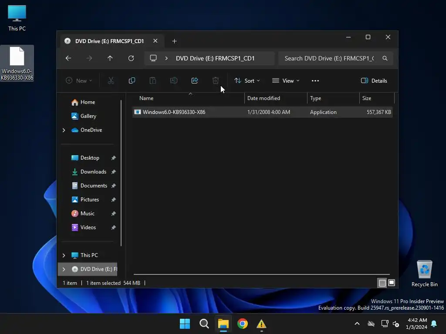Image resolution: width=446 pixels, height=334 pixels.
Task: Click the warning triangle taskbar app
Action: pos(261,324)
